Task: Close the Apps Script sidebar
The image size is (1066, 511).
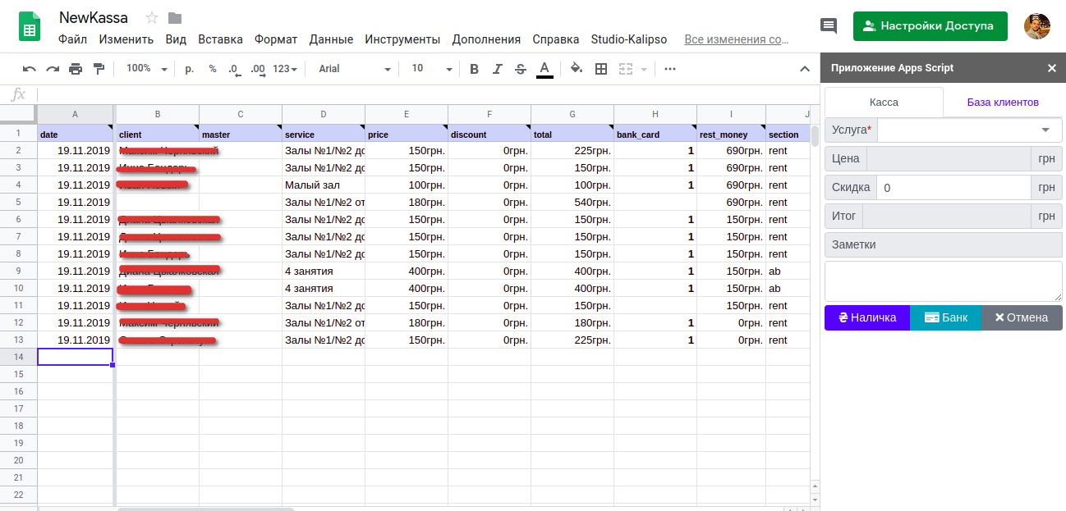Action: coord(1052,68)
